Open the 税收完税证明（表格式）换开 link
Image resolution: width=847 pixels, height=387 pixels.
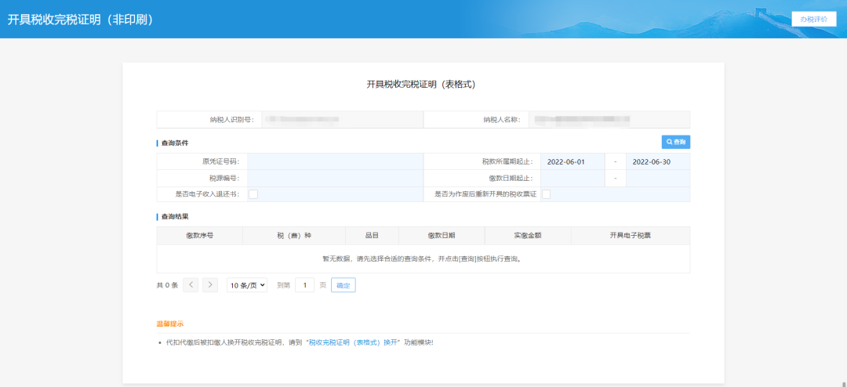pyautogui.click(x=353, y=343)
